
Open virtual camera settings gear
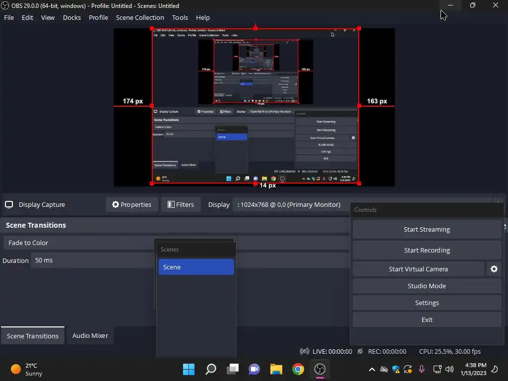click(494, 269)
